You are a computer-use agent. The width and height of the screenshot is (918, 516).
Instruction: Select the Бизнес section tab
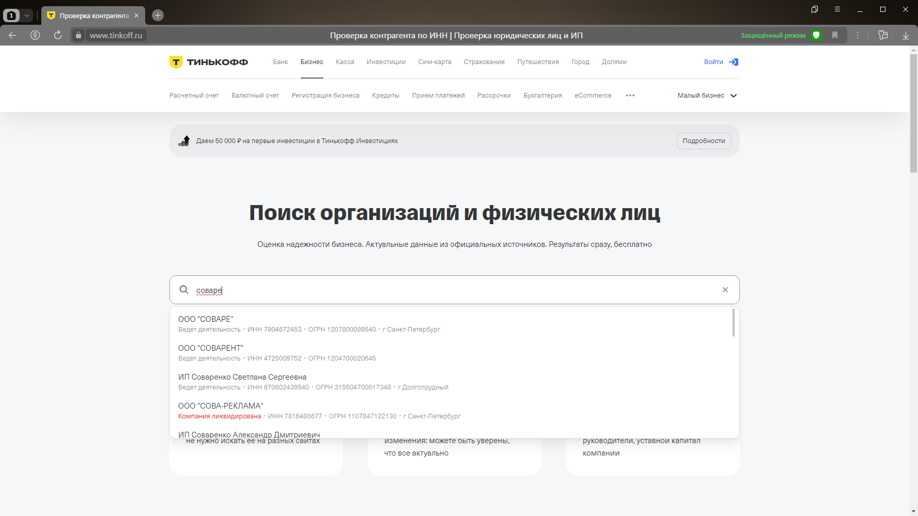tap(312, 62)
